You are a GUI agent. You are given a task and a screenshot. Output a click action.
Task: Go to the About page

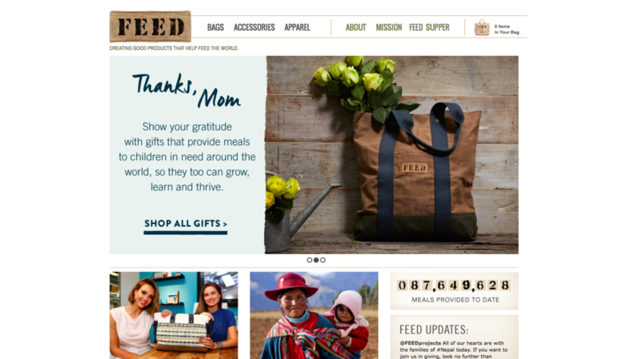tap(356, 27)
